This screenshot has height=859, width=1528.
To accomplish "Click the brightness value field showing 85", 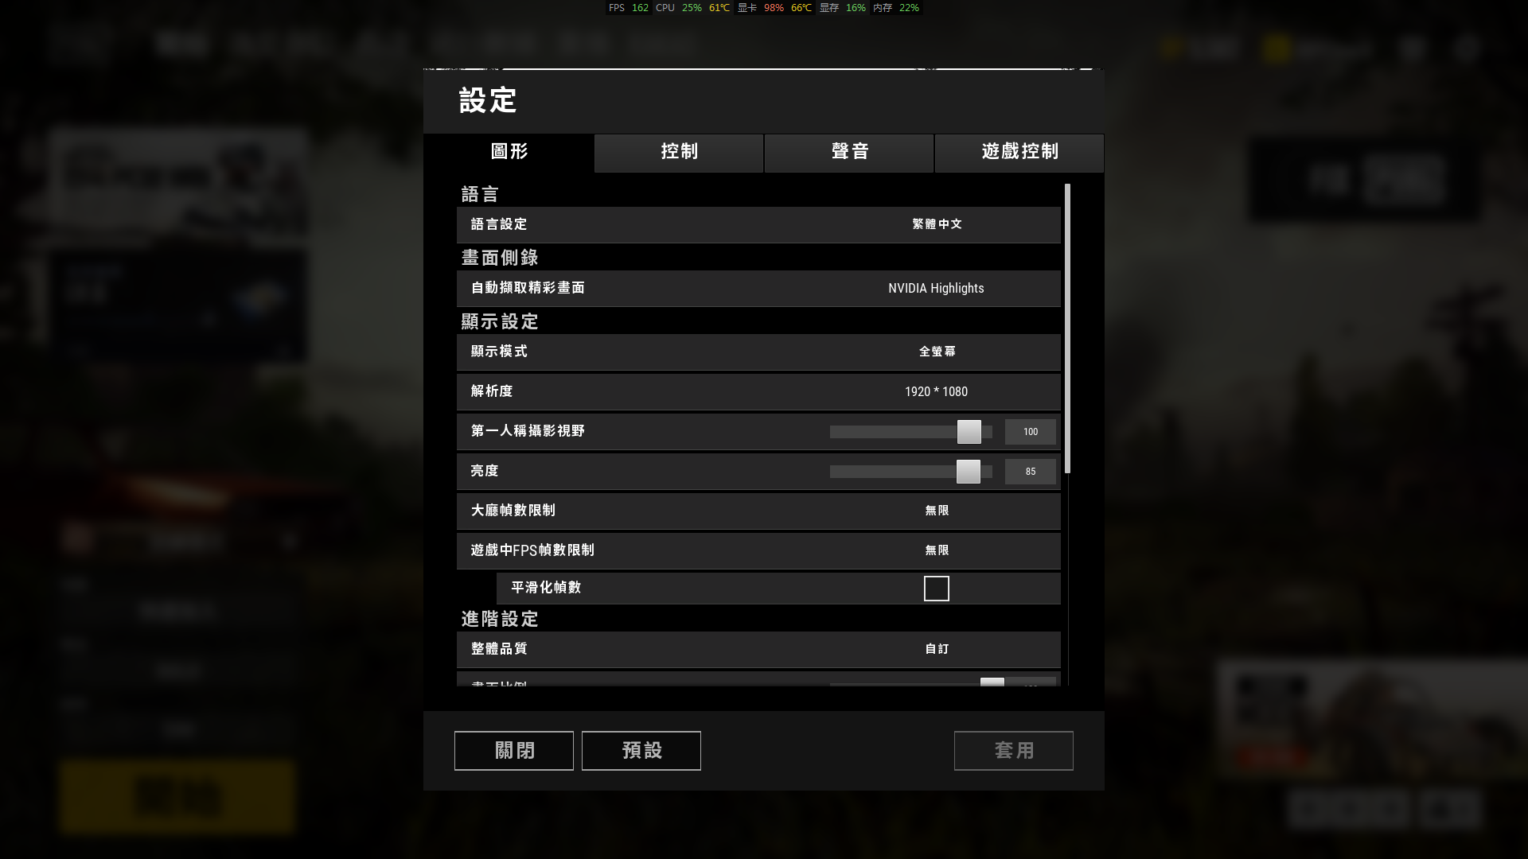I will point(1031,472).
